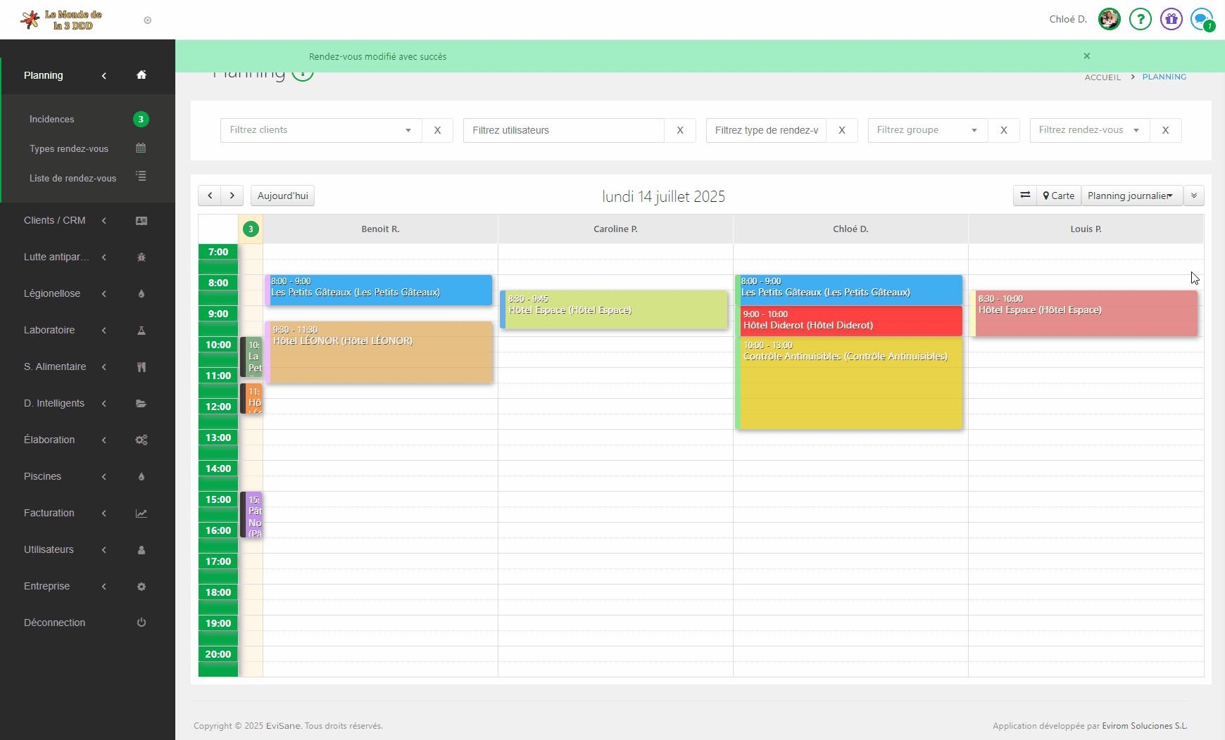Screen dimensions: 1225x740
Task: Click the Types rendez-vous calendar icon
Action: (x=141, y=148)
